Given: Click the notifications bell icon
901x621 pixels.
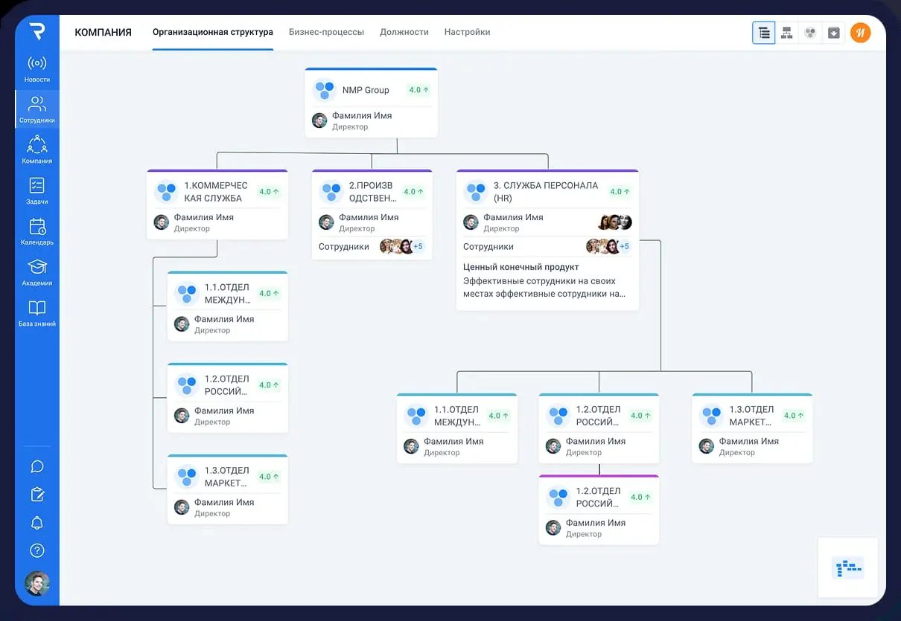Looking at the screenshot, I should click(36, 523).
